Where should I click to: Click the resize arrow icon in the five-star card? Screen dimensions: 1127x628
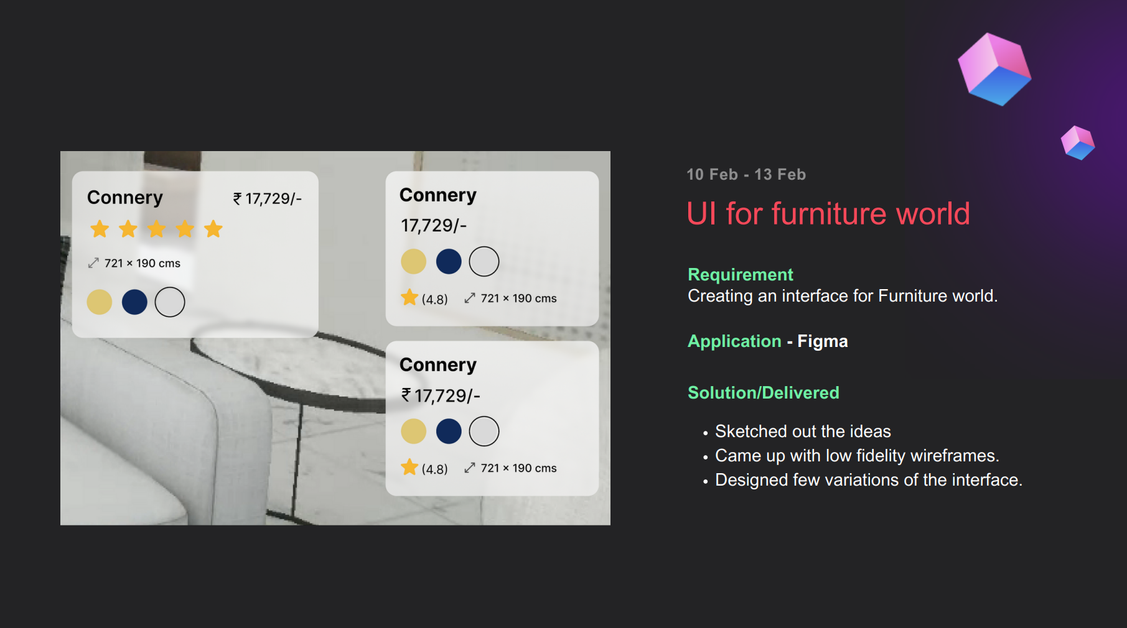coord(93,263)
